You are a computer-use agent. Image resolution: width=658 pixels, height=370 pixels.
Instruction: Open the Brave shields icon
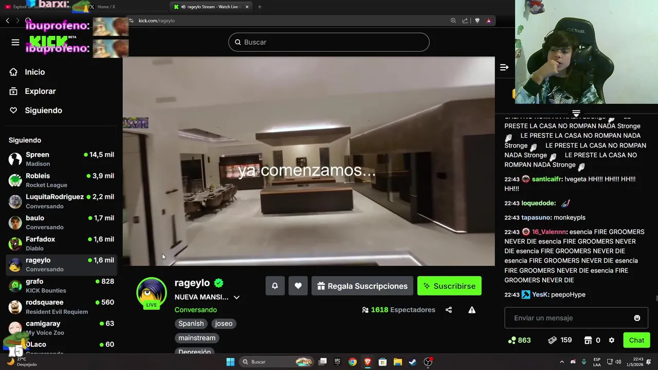click(477, 21)
